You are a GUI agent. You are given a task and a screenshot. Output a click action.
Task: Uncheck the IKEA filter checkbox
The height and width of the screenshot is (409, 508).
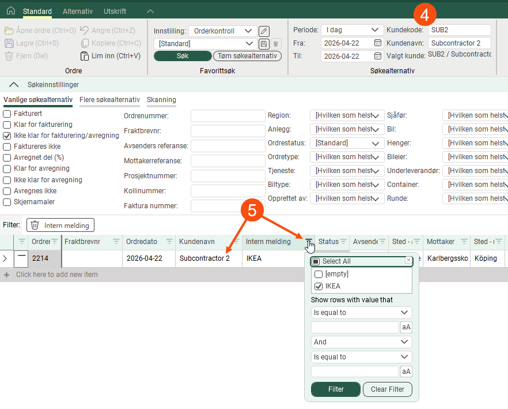click(x=319, y=286)
